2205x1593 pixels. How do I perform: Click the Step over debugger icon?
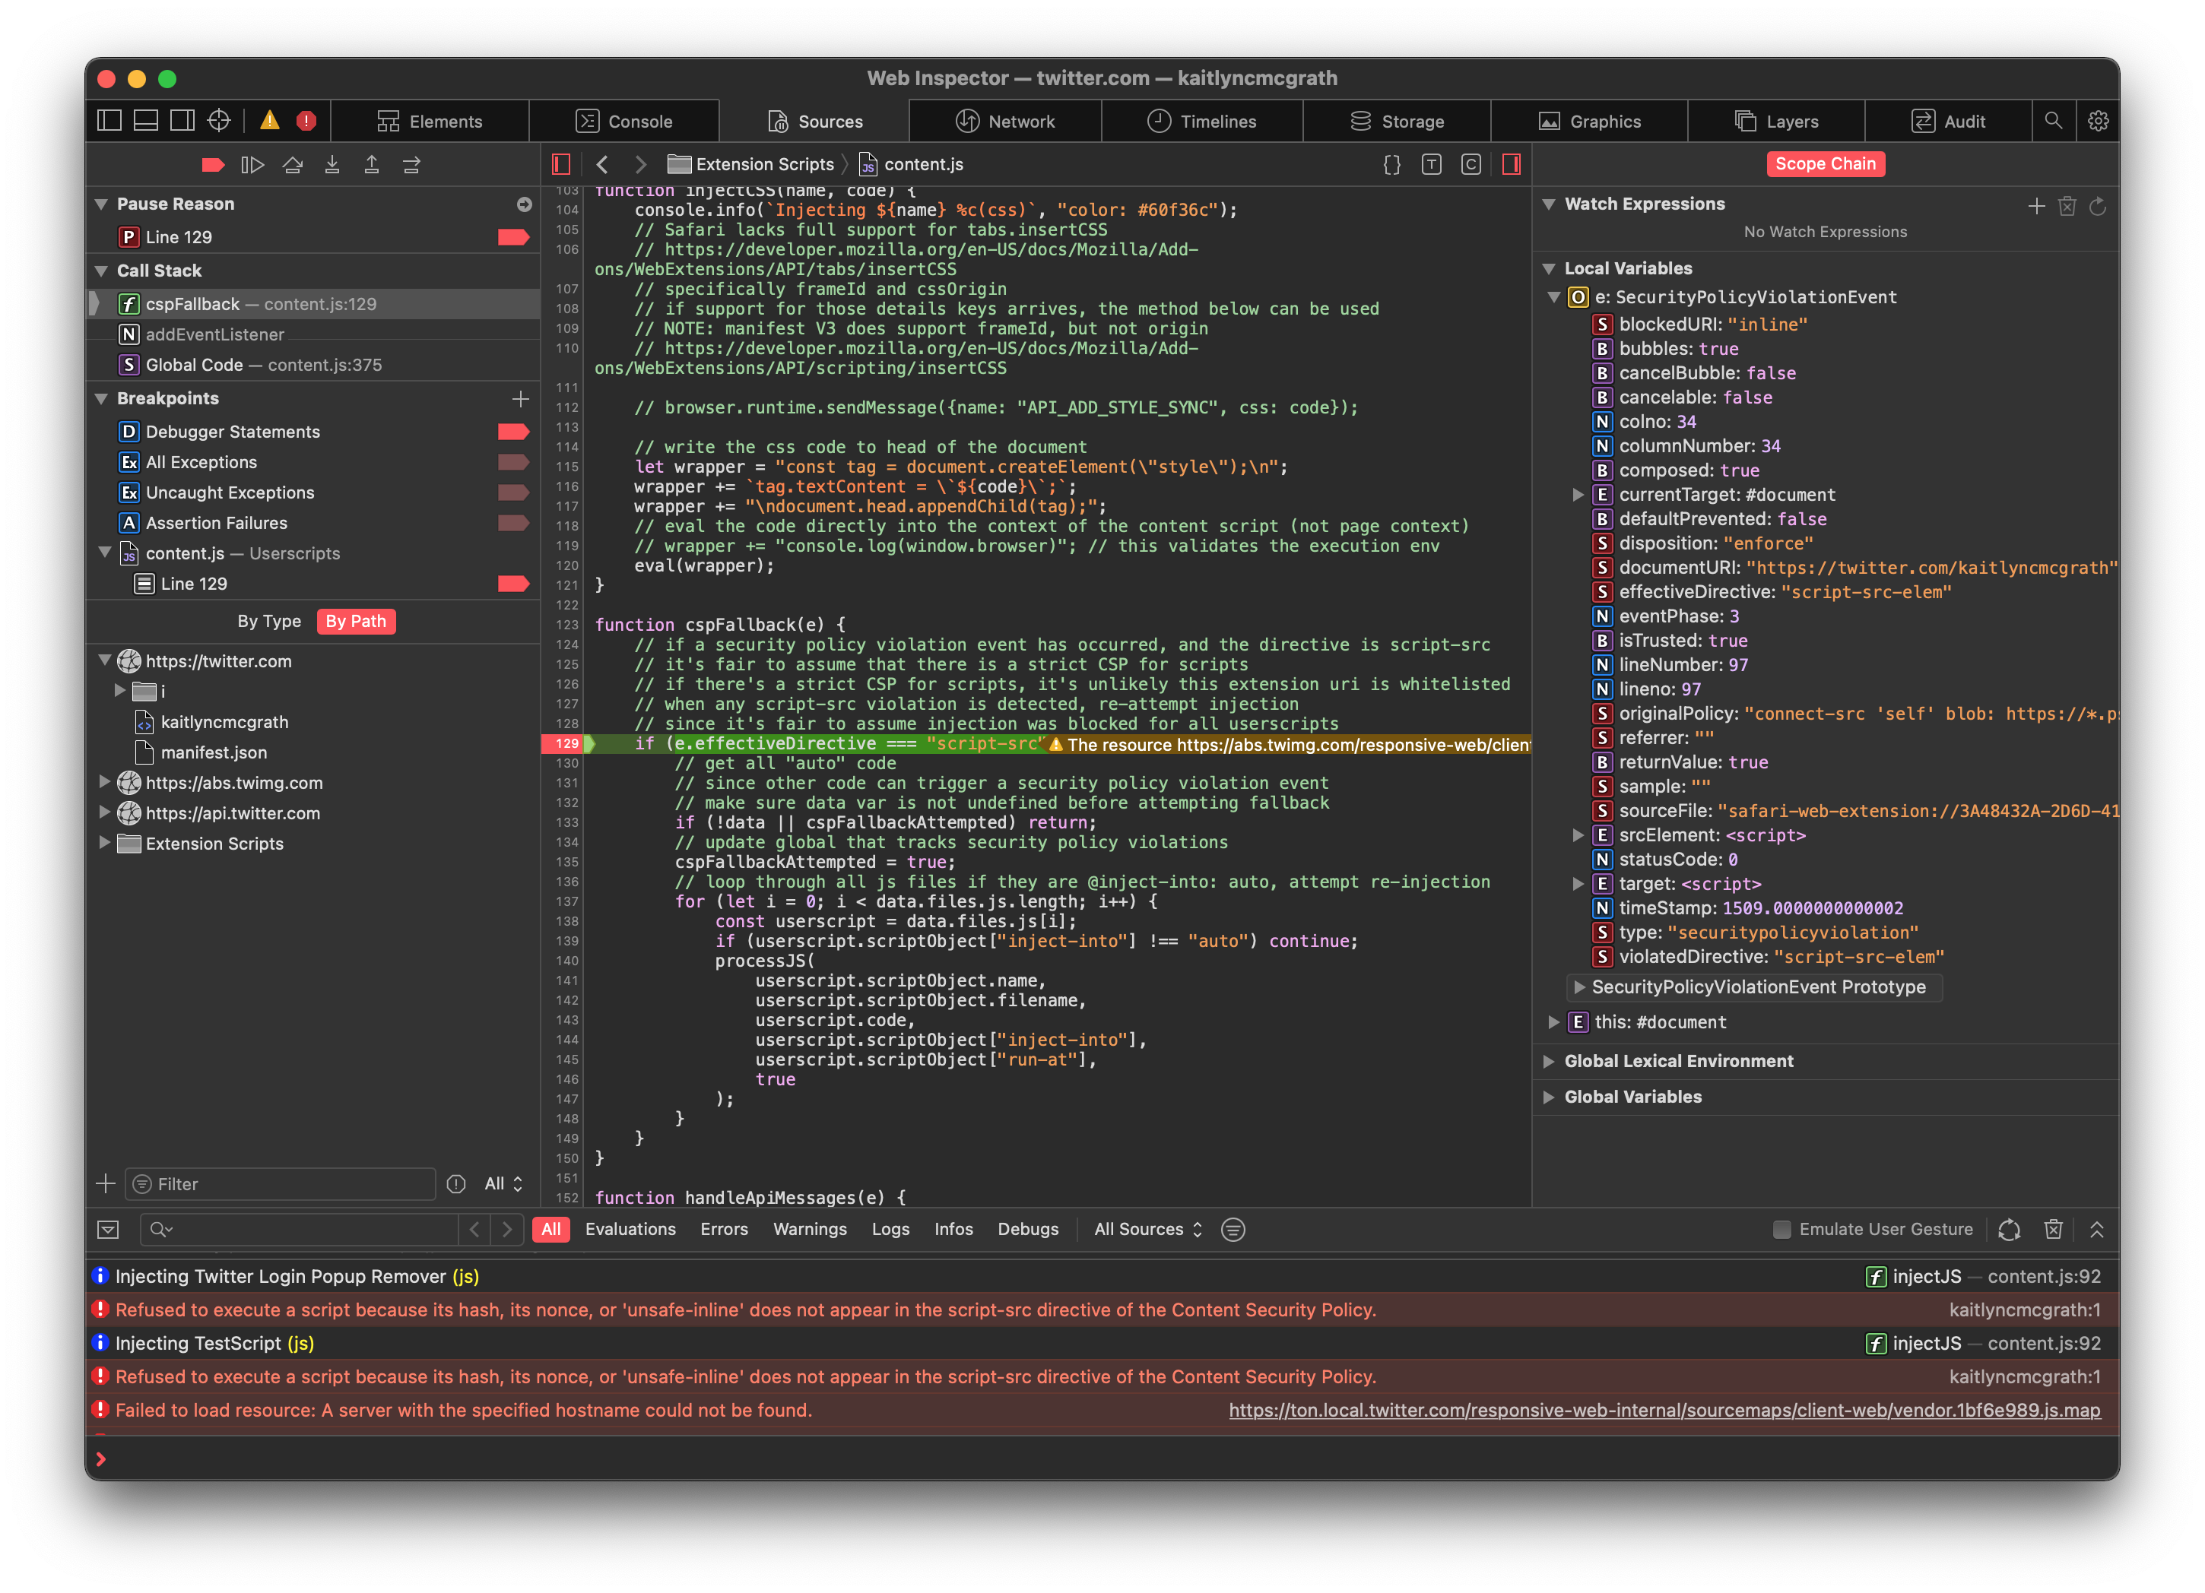point(293,165)
